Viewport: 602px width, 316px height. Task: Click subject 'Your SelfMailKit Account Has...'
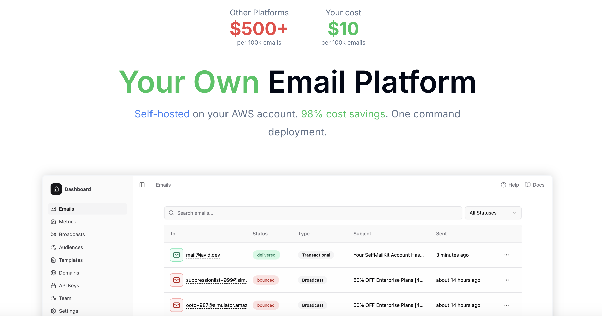389,255
